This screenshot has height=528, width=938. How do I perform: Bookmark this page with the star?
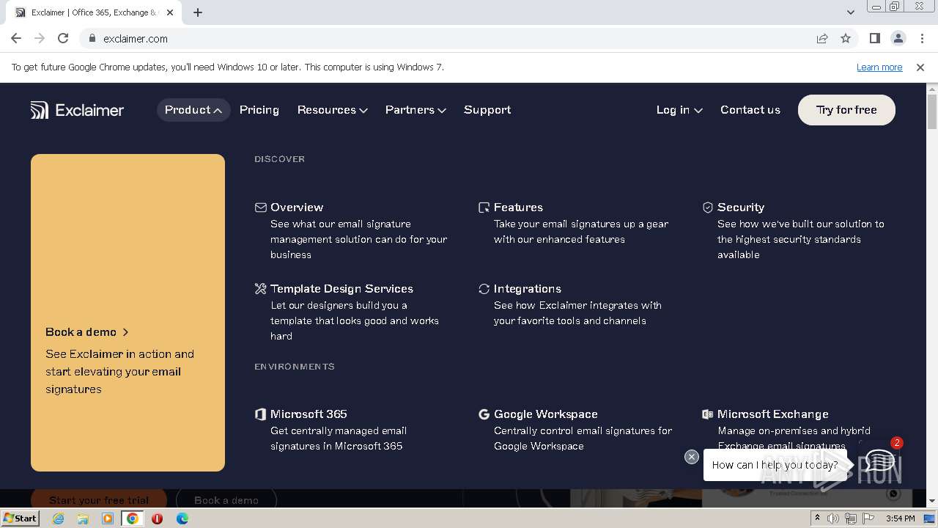846,38
